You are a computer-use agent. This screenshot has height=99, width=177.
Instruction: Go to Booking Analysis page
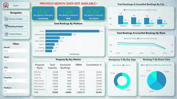(16, 27)
